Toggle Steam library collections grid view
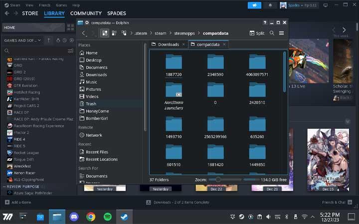 [70, 27]
